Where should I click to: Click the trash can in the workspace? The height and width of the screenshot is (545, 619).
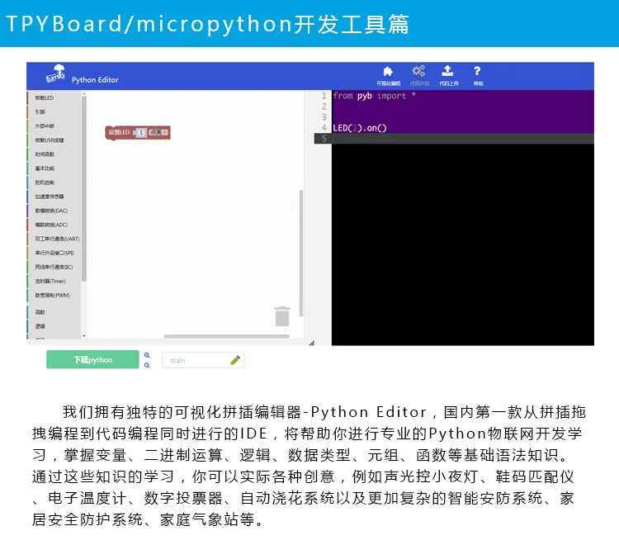click(282, 316)
